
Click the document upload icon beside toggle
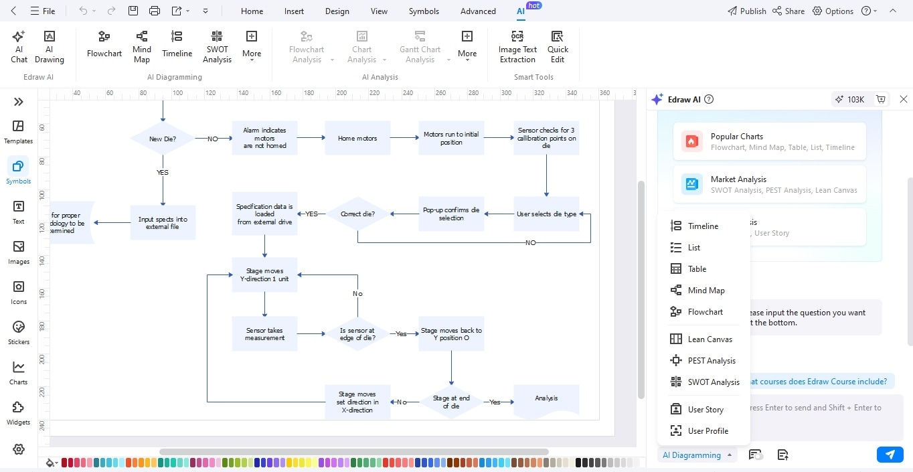782,455
